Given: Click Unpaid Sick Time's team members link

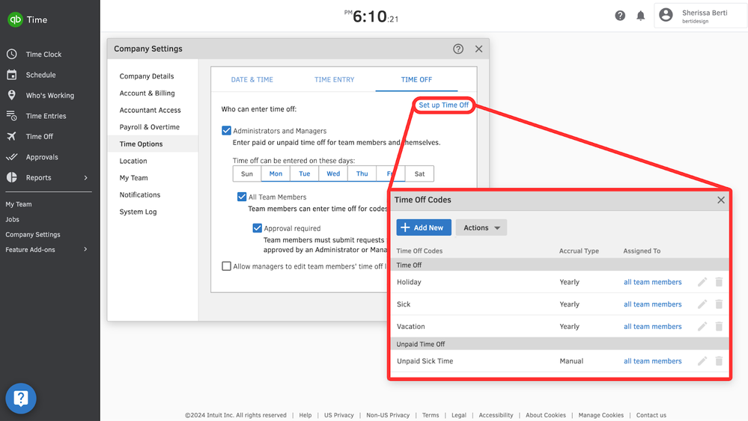Looking at the screenshot, I should [653, 361].
